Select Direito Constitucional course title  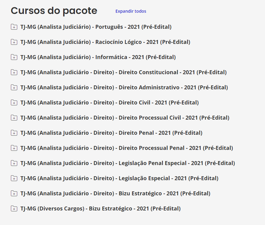[x=123, y=72]
